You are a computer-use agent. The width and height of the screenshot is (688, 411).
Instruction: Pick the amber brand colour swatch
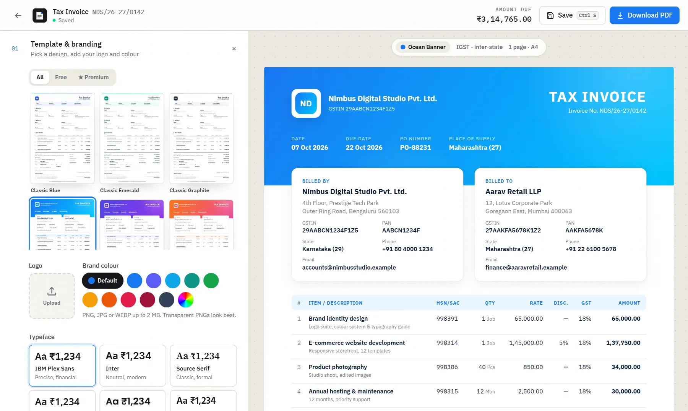click(90, 300)
